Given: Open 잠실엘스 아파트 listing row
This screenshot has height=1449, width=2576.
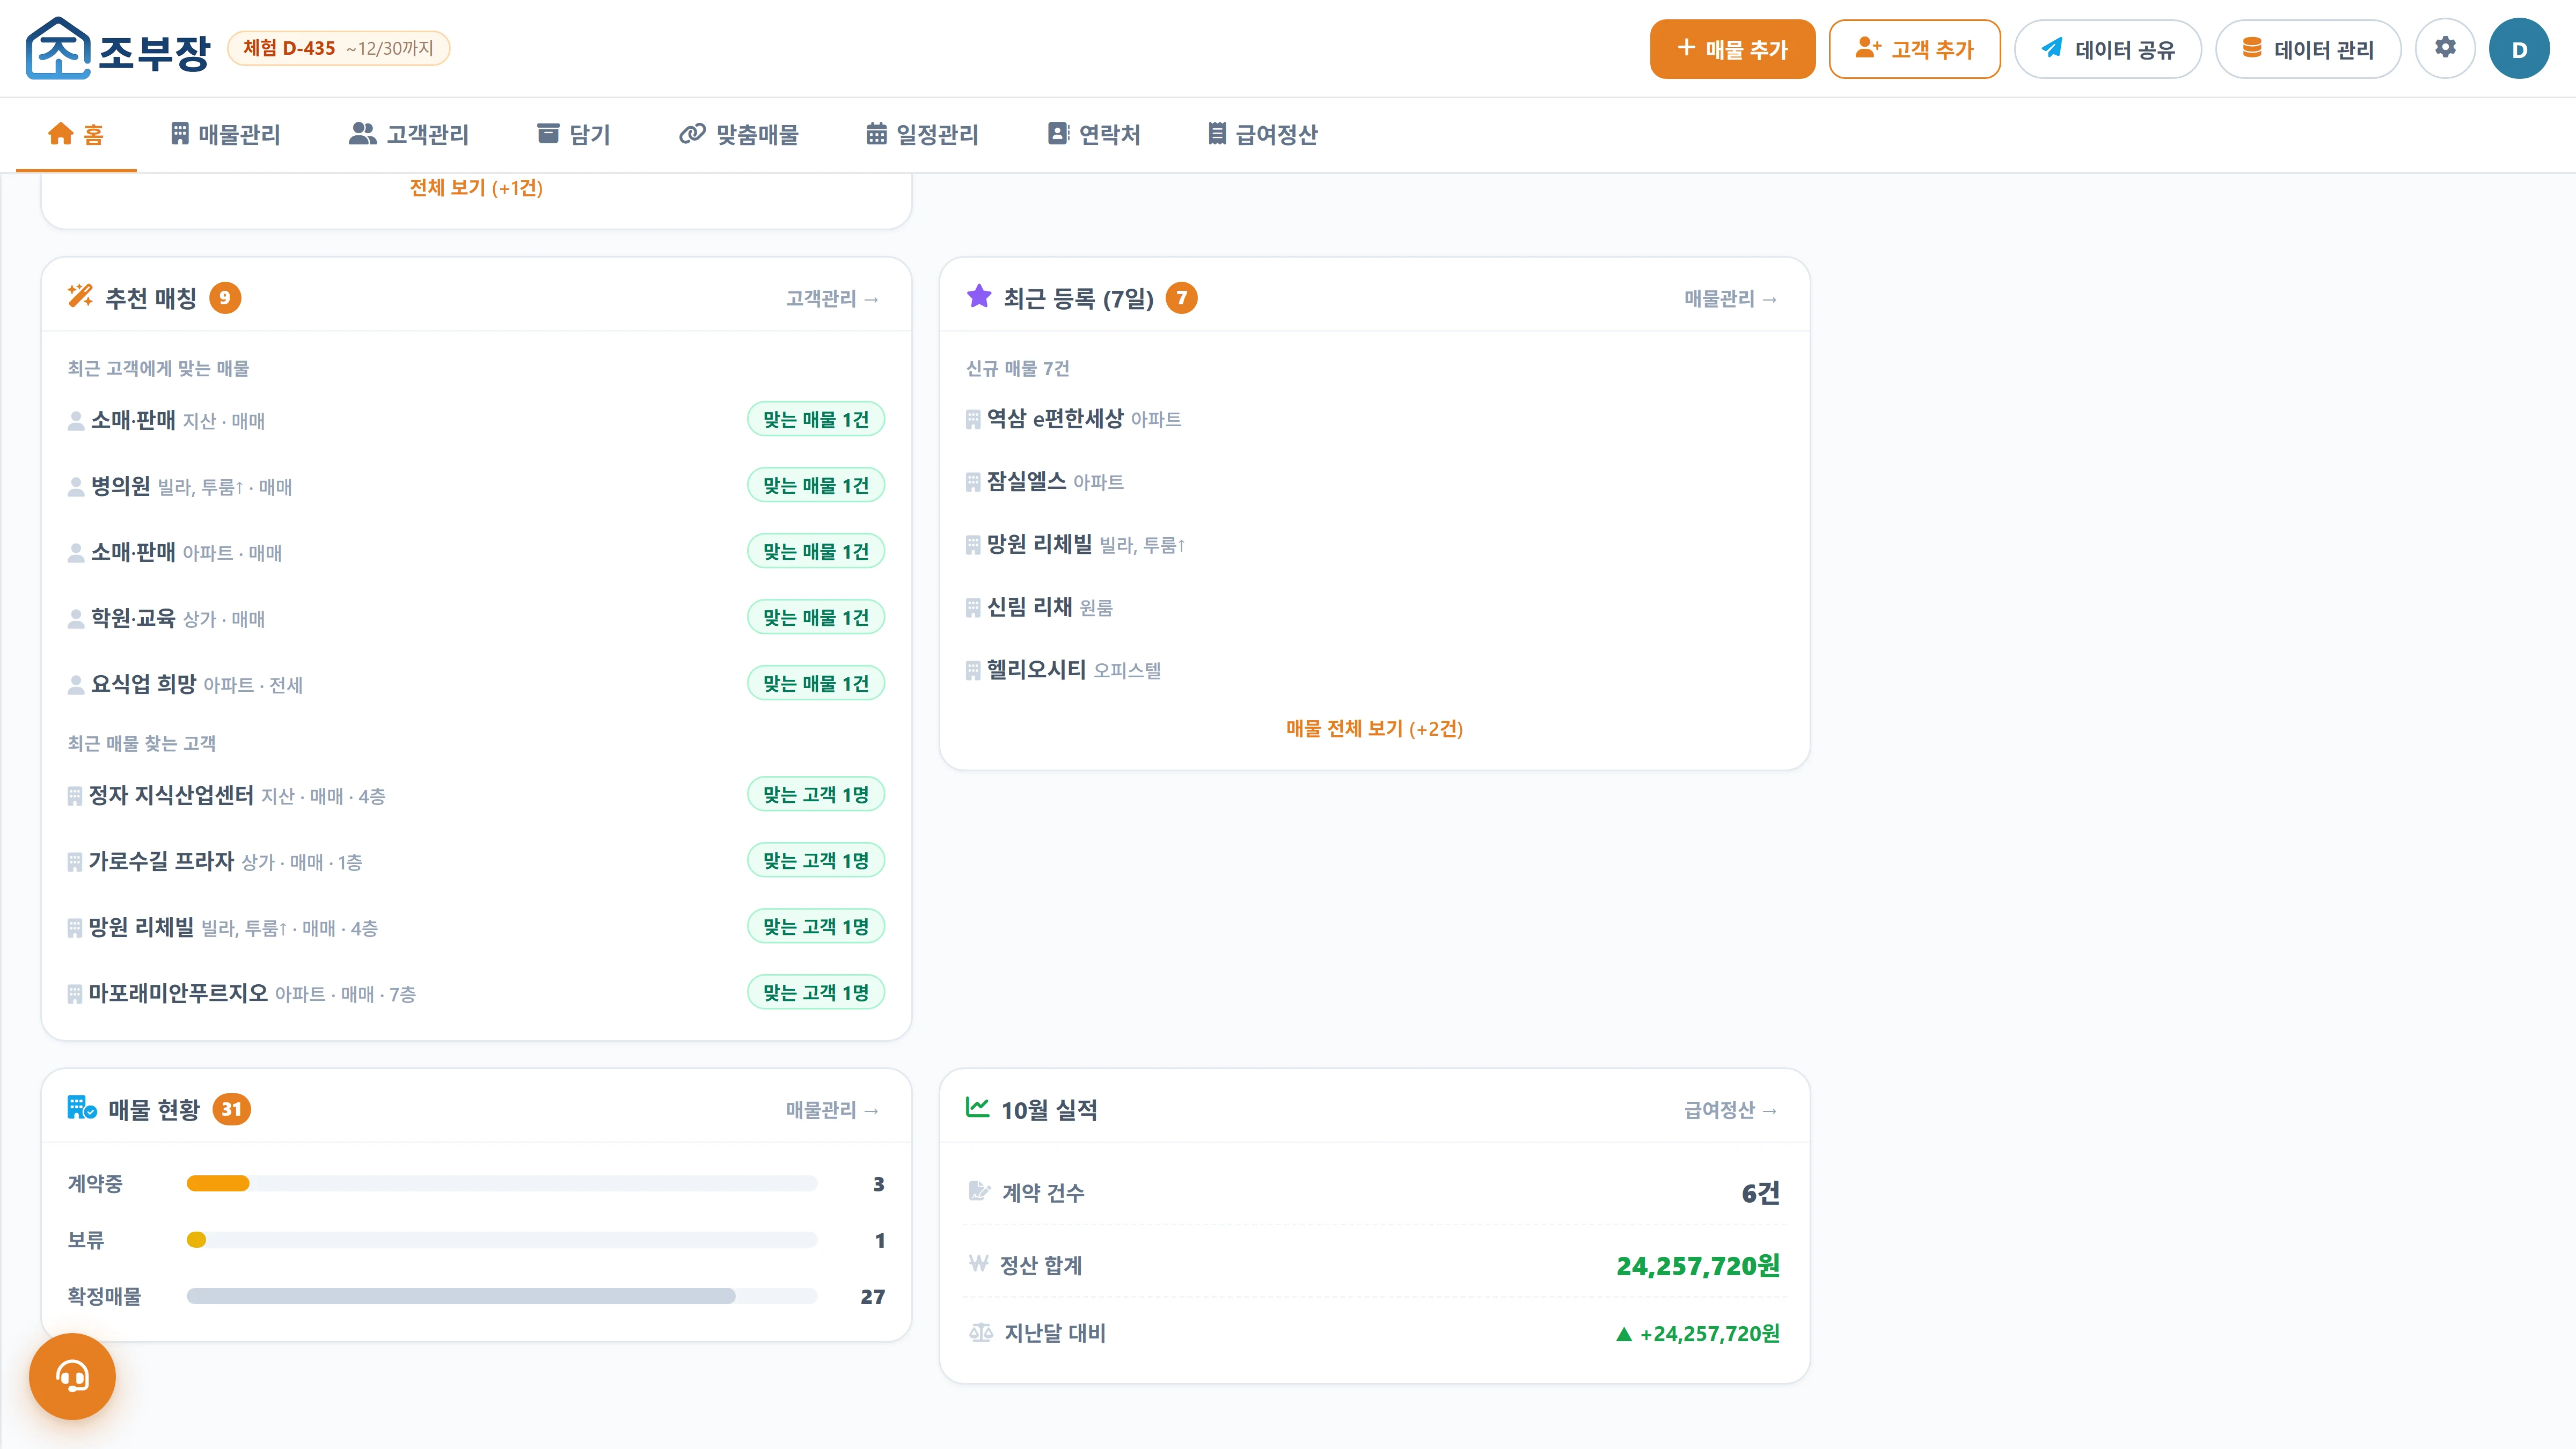Looking at the screenshot, I should click(x=1374, y=482).
